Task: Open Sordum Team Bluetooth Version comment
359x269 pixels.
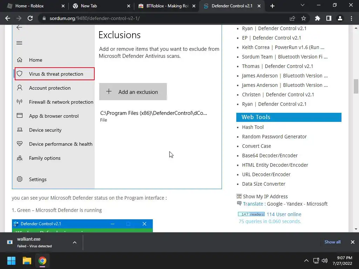Action: [x=285, y=57]
